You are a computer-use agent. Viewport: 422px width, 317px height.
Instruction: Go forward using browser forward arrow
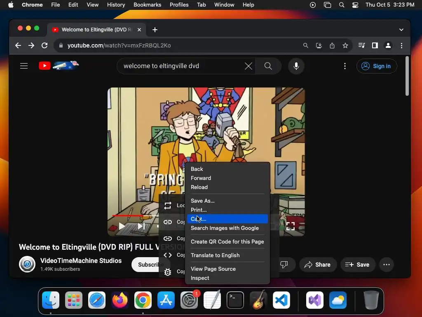pos(31,45)
